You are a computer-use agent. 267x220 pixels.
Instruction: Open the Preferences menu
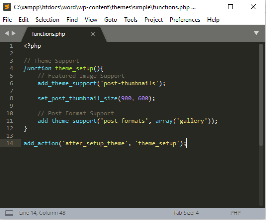click(x=185, y=20)
